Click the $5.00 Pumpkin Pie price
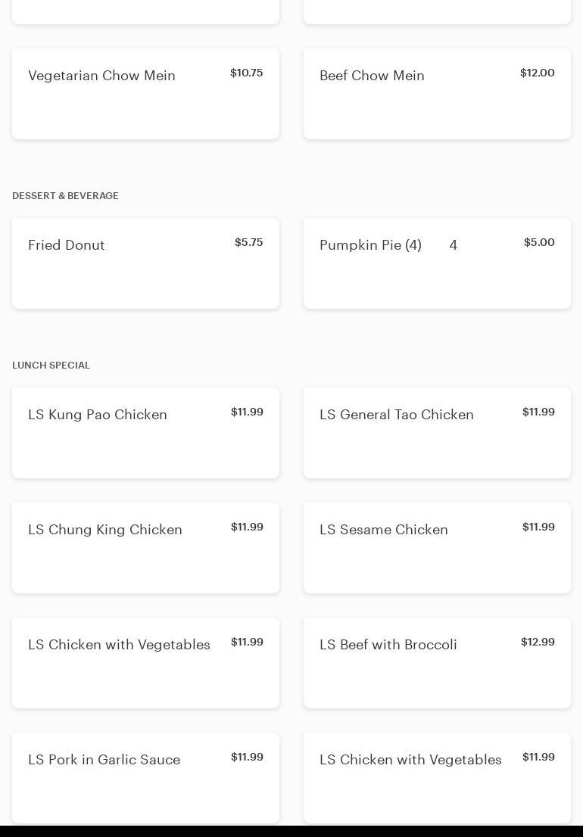 coord(539,242)
